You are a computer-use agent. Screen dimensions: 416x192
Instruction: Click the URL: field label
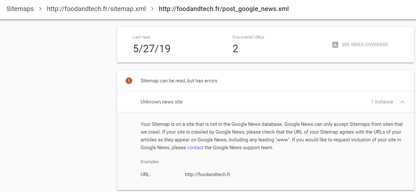click(146, 174)
